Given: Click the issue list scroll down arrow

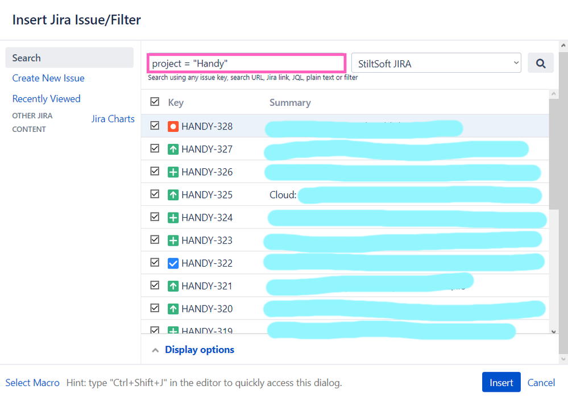Looking at the screenshot, I should click(x=553, y=331).
